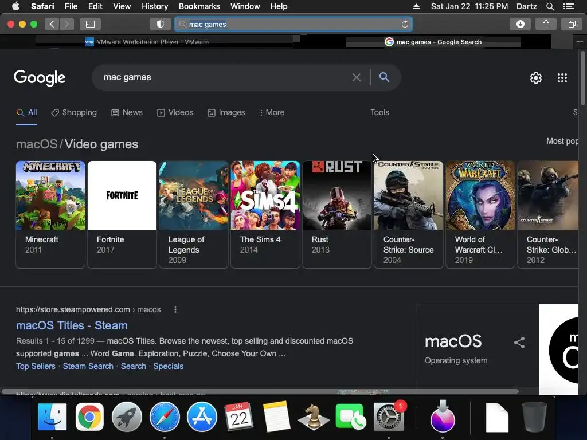Go back using Safari's back arrow
The height and width of the screenshot is (440, 587).
coord(52,24)
